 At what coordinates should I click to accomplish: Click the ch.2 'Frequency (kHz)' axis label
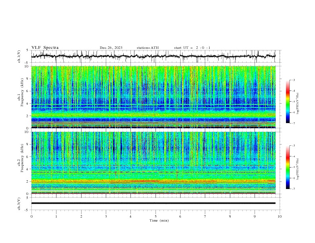pyautogui.click(x=22, y=158)
